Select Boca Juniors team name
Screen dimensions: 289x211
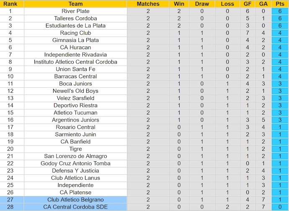pyautogui.click(x=75, y=84)
